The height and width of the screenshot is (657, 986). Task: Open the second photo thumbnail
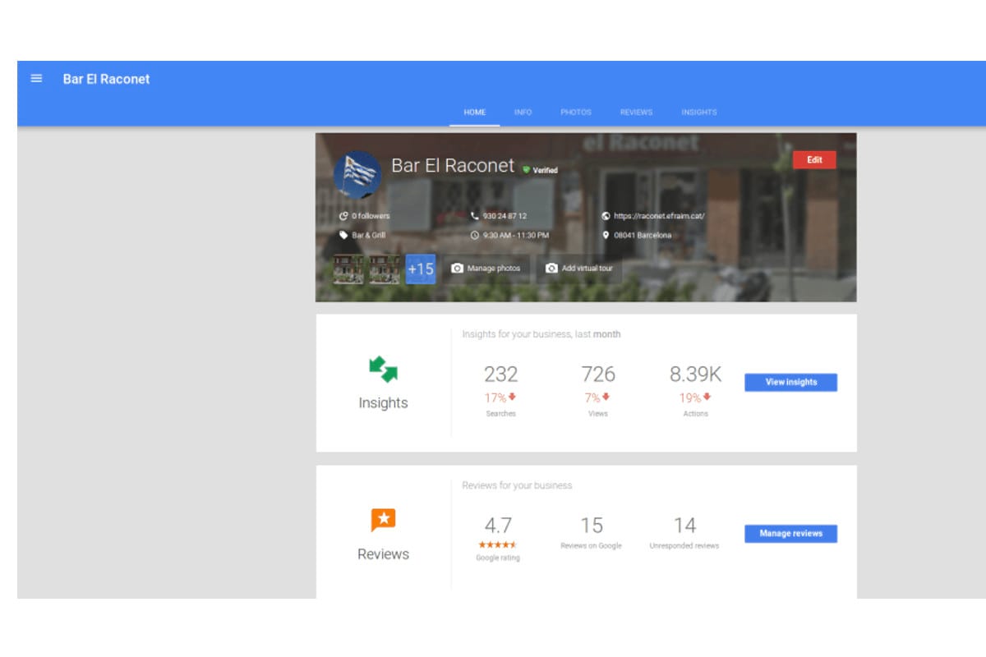385,269
